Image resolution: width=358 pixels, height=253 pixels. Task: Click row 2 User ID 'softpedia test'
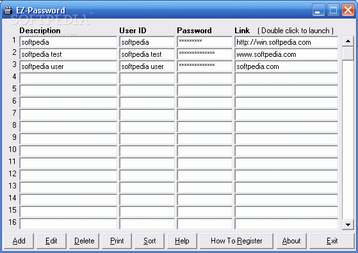(x=147, y=54)
